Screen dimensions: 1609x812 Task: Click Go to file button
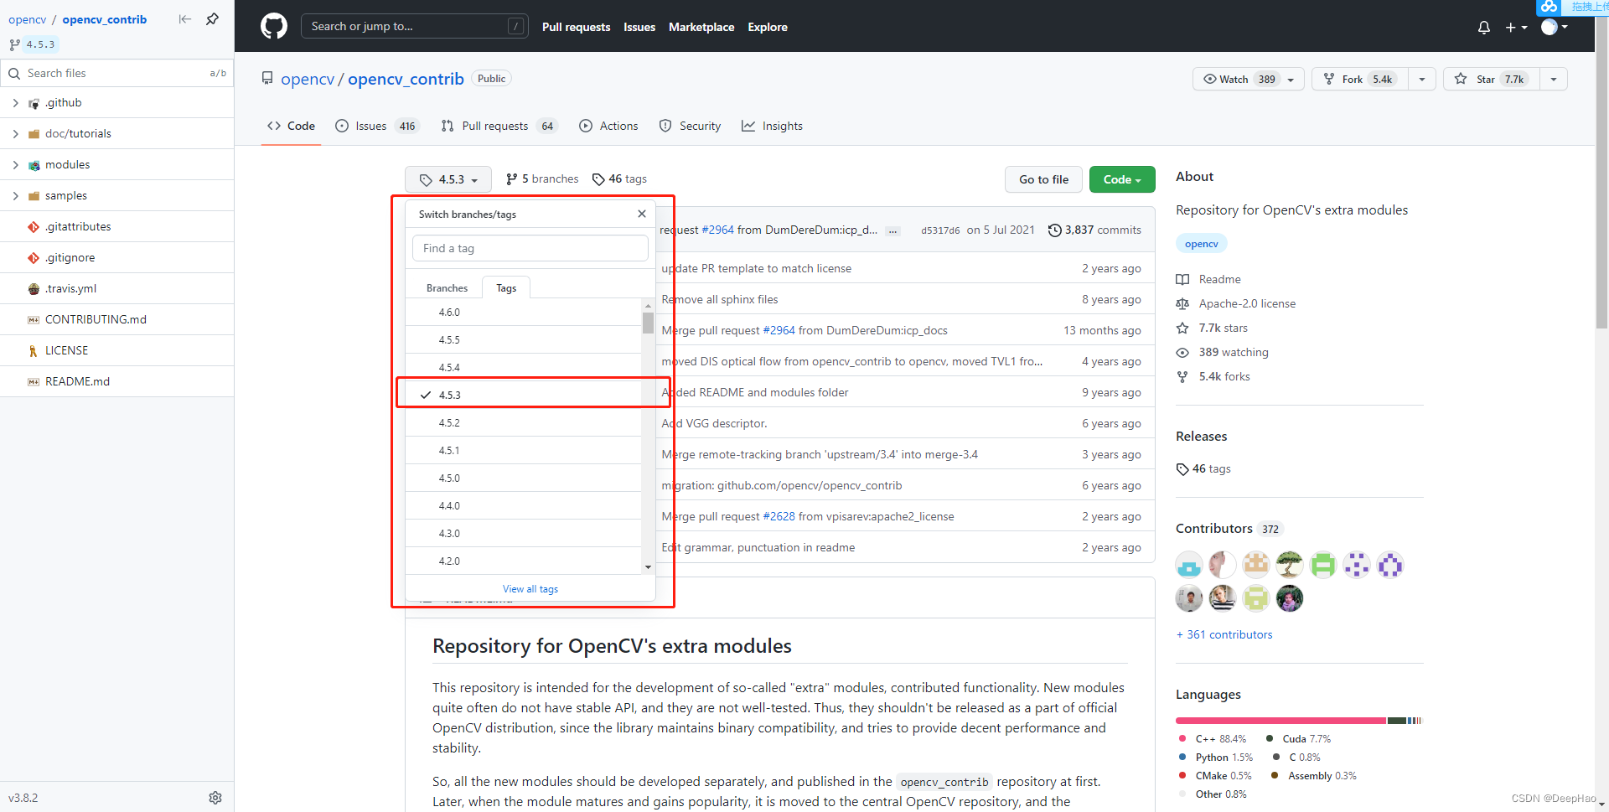click(x=1043, y=179)
